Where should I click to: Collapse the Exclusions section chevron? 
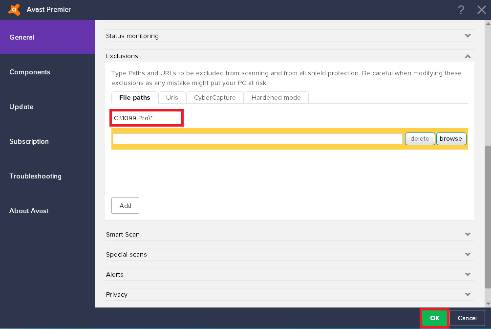[468, 56]
